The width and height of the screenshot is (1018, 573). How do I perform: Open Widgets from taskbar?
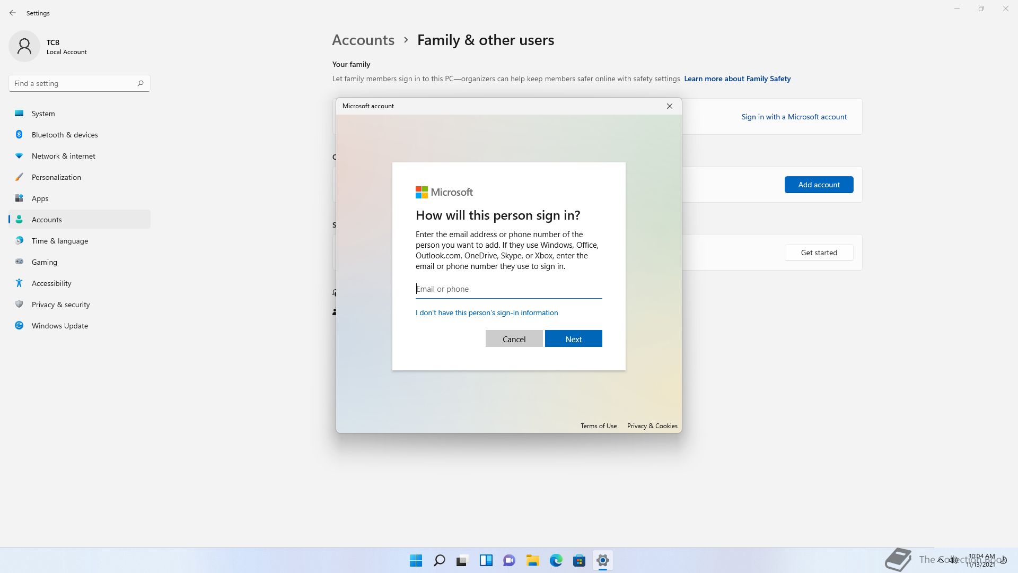(x=486, y=560)
